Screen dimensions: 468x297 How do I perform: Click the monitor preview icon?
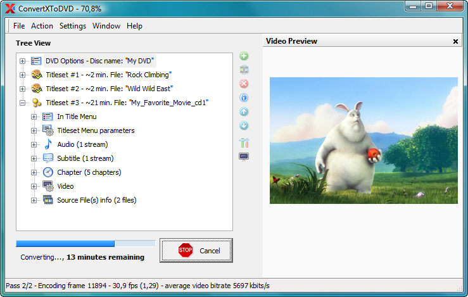pyautogui.click(x=244, y=156)
